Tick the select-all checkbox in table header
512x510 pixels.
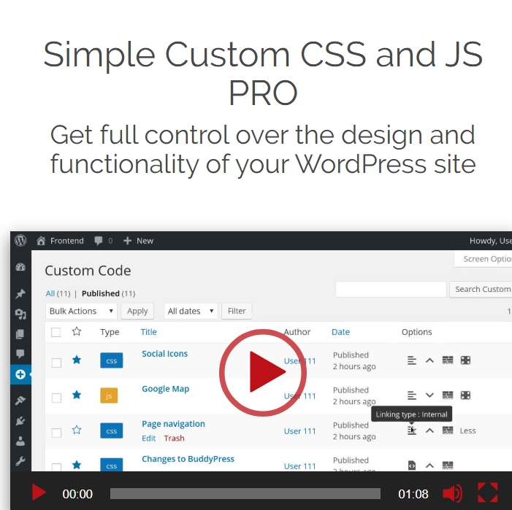point(56,332)
